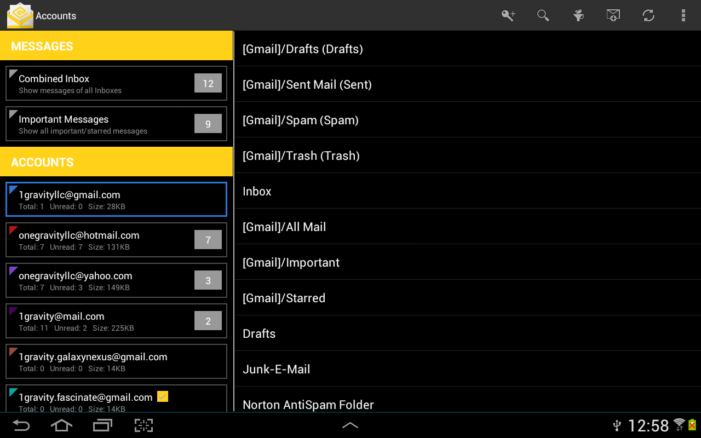
Task: Refresh all mail accounts
Action: point(648,15)
